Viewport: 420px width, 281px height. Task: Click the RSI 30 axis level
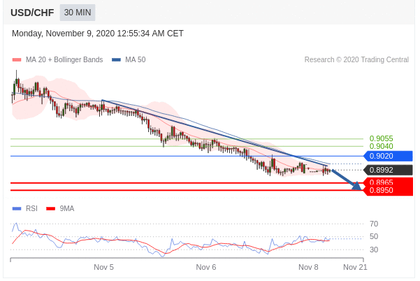374,250
